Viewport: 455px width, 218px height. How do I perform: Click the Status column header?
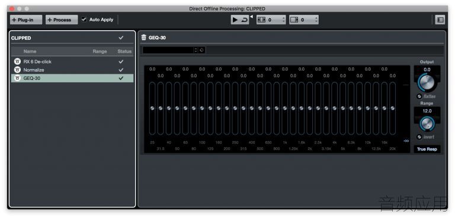click(x=124, y=51)
